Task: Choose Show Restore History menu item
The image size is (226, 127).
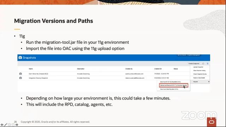Action: (200, 71)
